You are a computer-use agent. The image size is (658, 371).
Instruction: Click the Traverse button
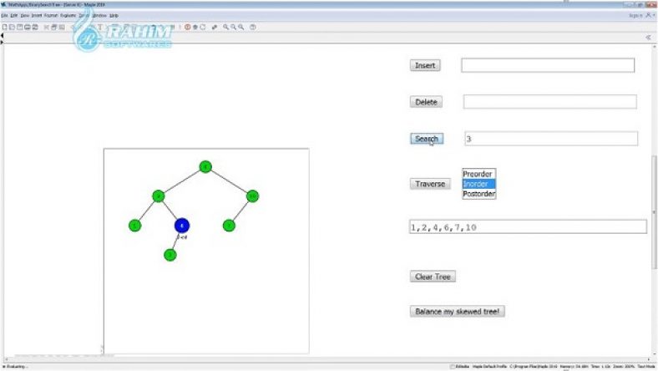[x=430, y=184]
